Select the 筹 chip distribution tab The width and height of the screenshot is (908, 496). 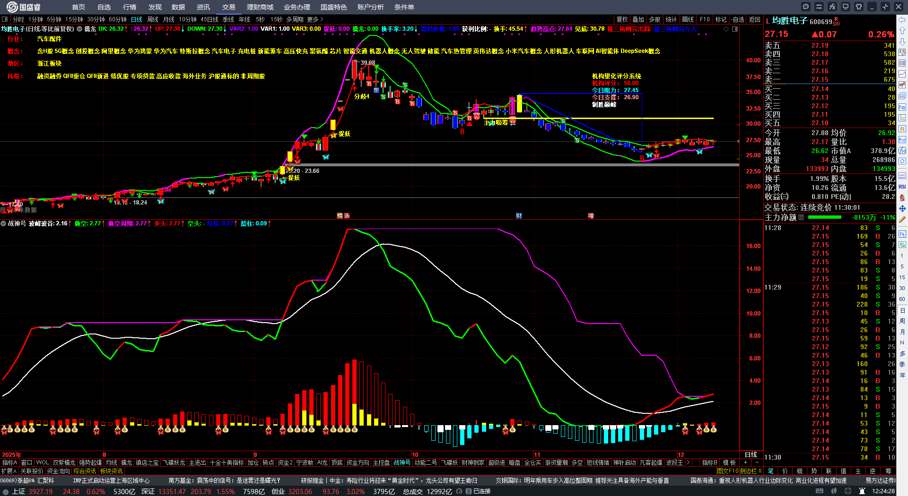(x=888, y=471)
